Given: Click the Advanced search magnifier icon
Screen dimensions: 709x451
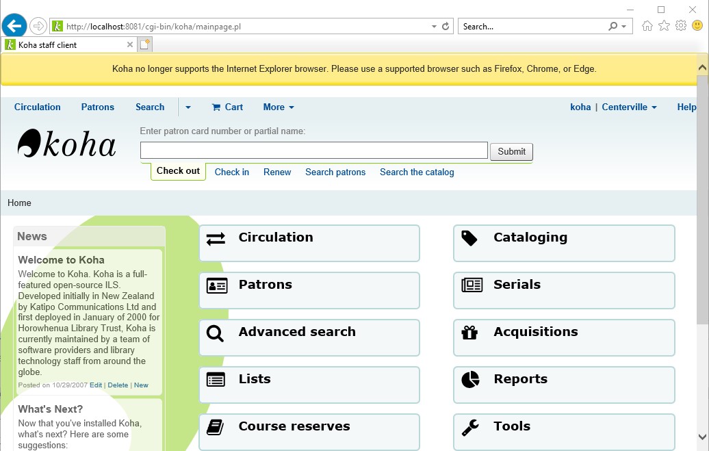Looking at the screenshot, I should tap(215, 333).
